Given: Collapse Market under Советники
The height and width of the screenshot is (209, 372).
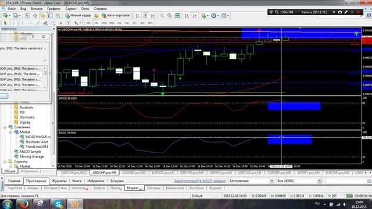Looking at the screenshot, I should click(10, 132).
